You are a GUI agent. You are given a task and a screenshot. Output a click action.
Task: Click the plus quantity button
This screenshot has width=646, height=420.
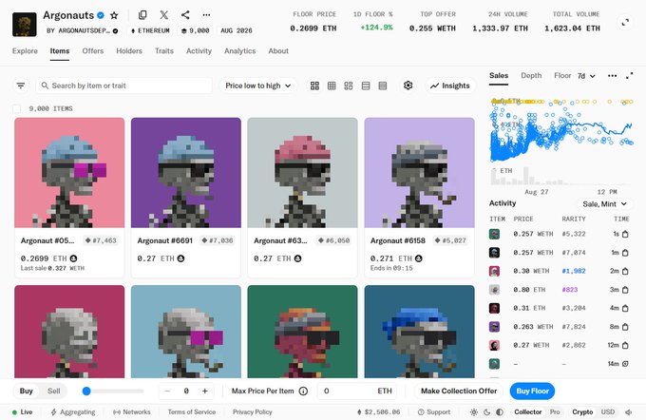pos(205,391)
